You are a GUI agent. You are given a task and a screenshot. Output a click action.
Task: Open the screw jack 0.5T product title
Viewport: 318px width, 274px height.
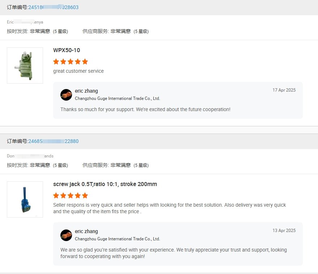click(105, 184)
